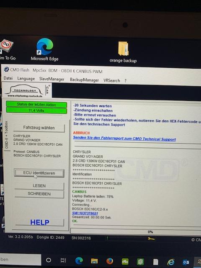Click the desktop icon labeled 'To Go'
Image resolution: width=201 pixels, height=268 pixels.
click(x=7, y=50)
